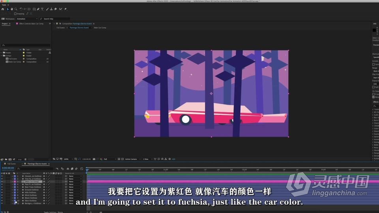Screen dimensions: 379x213
Task: Click the Project panel search field
Action: (x=26, y=45)
